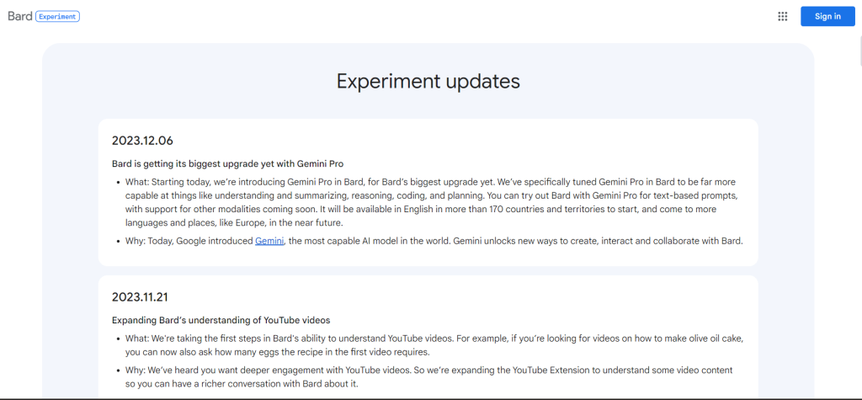The height and width of the screenshot is (400, 862).
Task: Open the Gemini hyperlink
Action: tap(269, 241)
